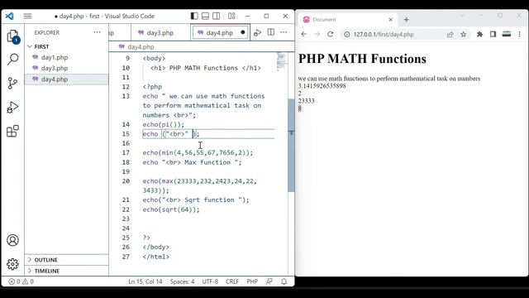Image resolution: width=529 pixels, height=298 pixels.
Task: View site information icon in address bar
Action: pos(346,35)
